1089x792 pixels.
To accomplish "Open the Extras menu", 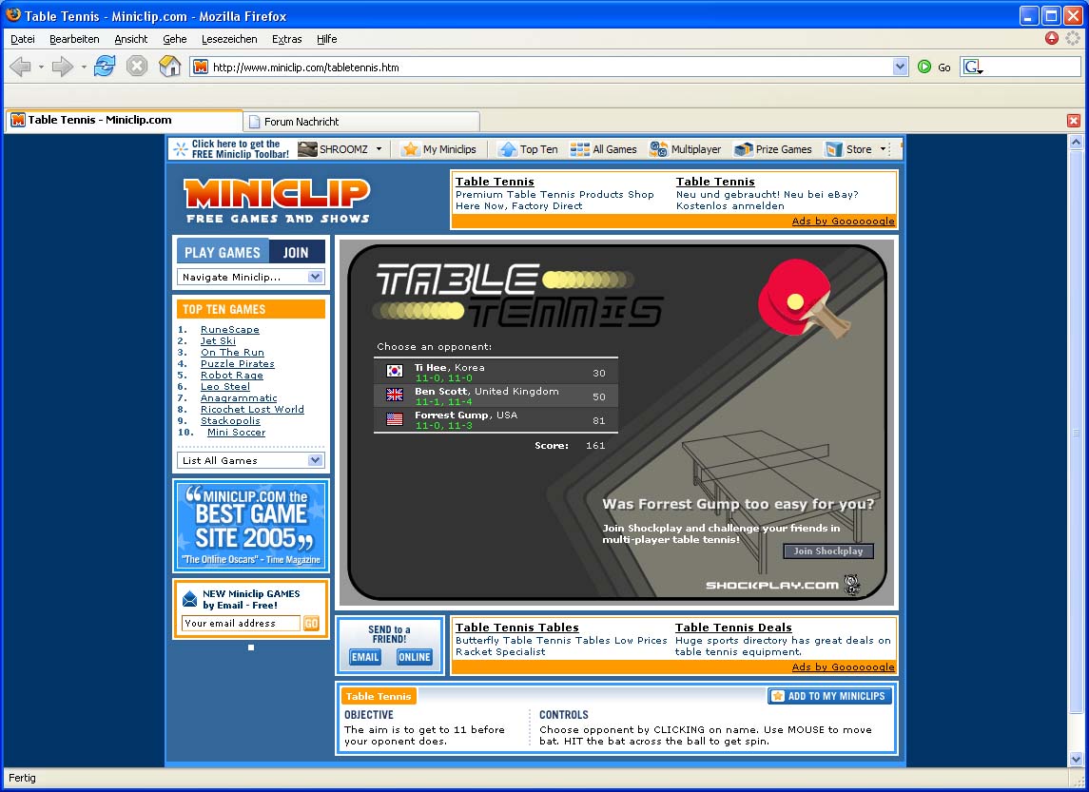I will [287, 39].
